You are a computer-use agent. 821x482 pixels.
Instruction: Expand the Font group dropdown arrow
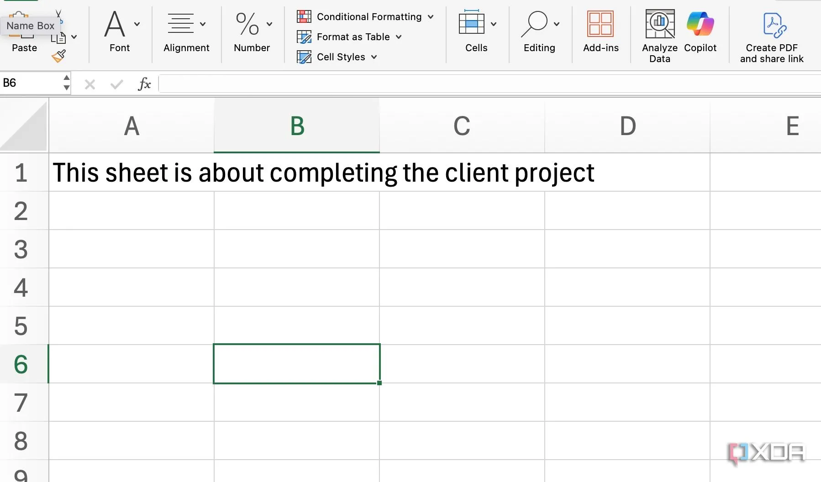[137, 24]
